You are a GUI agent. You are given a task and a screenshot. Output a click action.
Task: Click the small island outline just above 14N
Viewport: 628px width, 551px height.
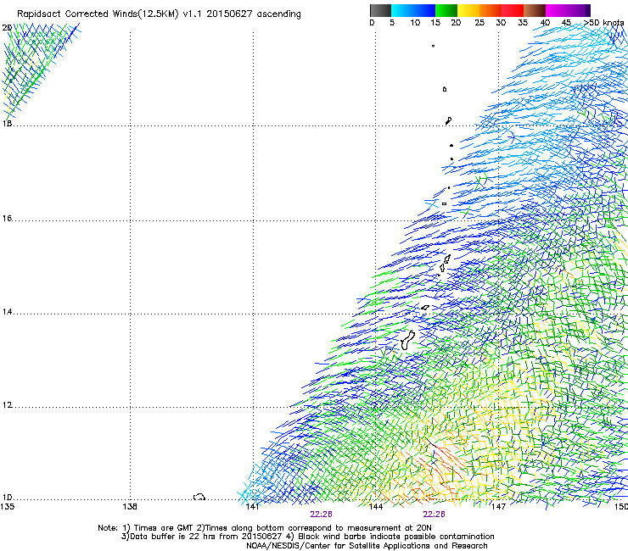(x=425, y=308)
